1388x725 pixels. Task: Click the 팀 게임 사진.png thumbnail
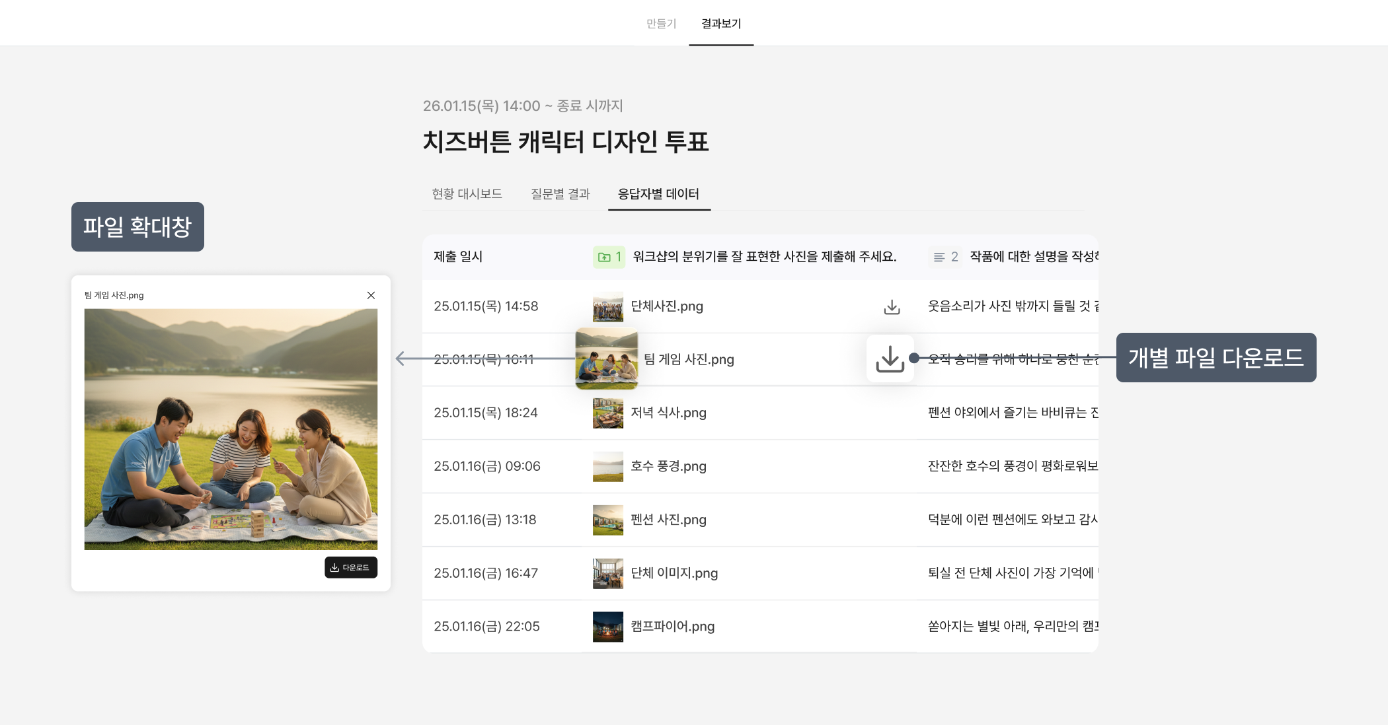(606, 359)
